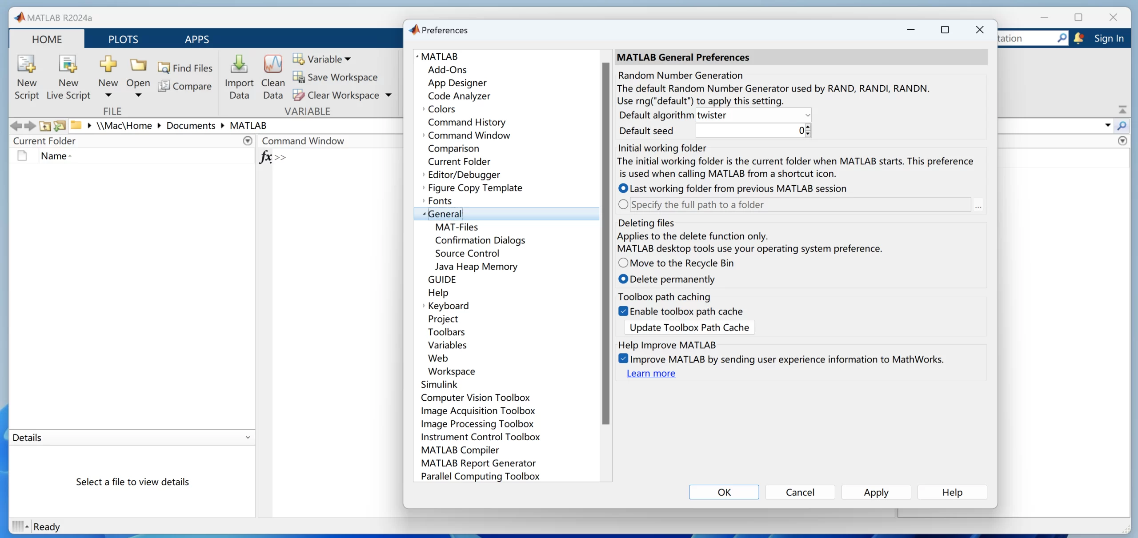Click the Default seed input field
1138x538 pixels.
[749, 131]
